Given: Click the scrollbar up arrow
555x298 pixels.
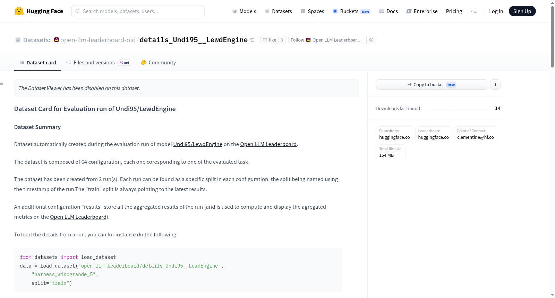Looking at the screenshot, I should click(x=552, y=3).
